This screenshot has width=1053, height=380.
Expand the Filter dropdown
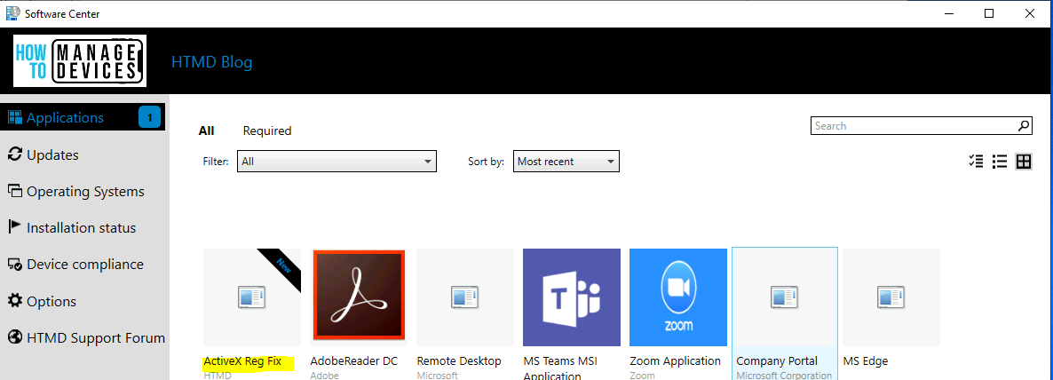(x=336, y=162)
